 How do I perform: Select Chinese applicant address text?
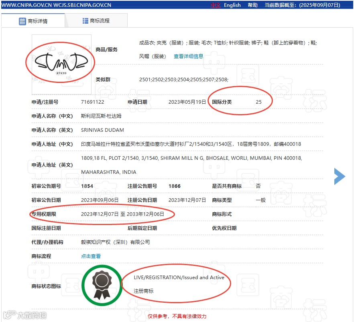click(x=191, y=144)
